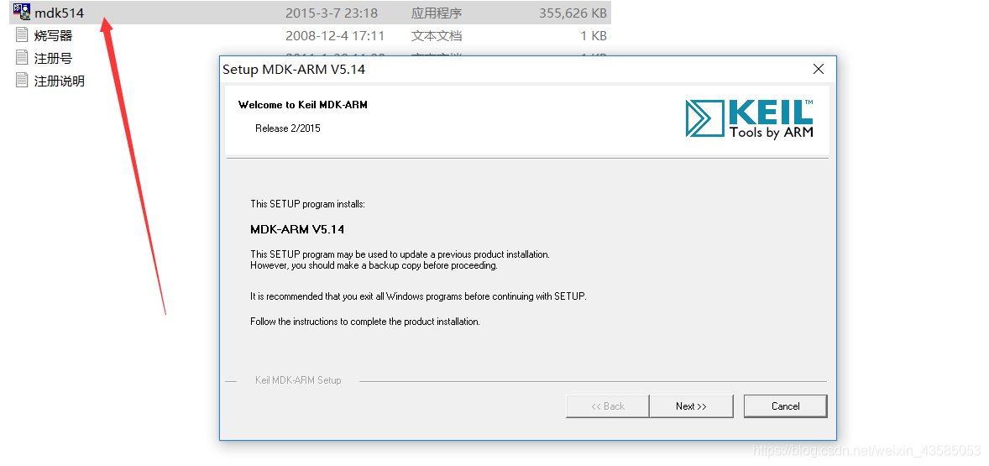Select the 烧写器 text file icon
The image size is (989, 466).
pos(22,35)
